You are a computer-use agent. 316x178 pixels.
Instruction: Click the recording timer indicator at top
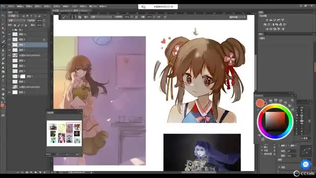(x=158, y=6)
